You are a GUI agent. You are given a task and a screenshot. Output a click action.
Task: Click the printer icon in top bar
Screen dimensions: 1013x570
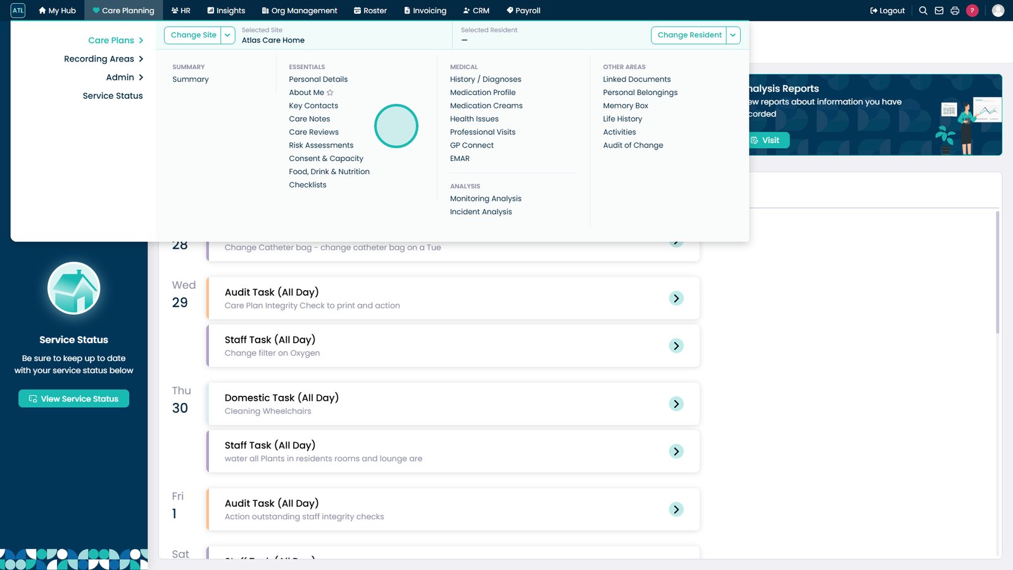coord(955,11)
